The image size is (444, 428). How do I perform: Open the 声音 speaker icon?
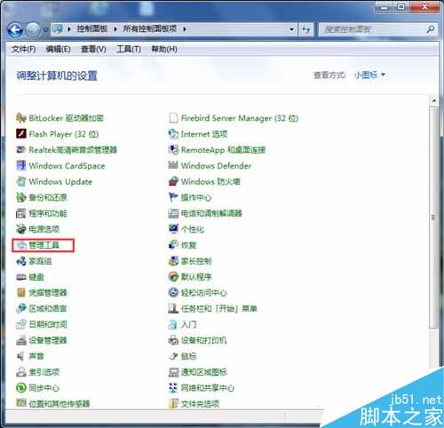point(21,356)
